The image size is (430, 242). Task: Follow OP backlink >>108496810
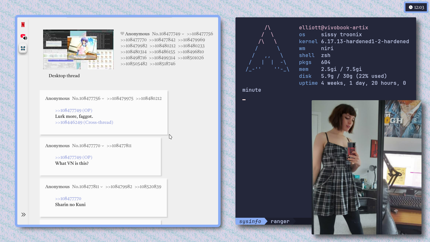coord(191,52)
